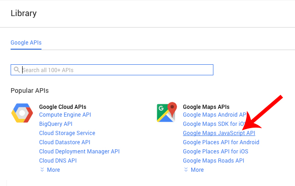Focus the Search all 100+ APIs field

pyautogui.click(x=112, y=70)
